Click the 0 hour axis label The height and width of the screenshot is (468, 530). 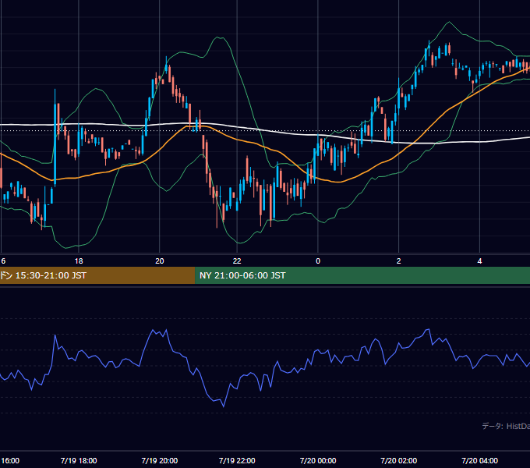point(318,261)
